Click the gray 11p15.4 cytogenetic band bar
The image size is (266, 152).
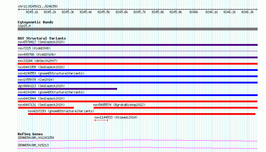137,29
